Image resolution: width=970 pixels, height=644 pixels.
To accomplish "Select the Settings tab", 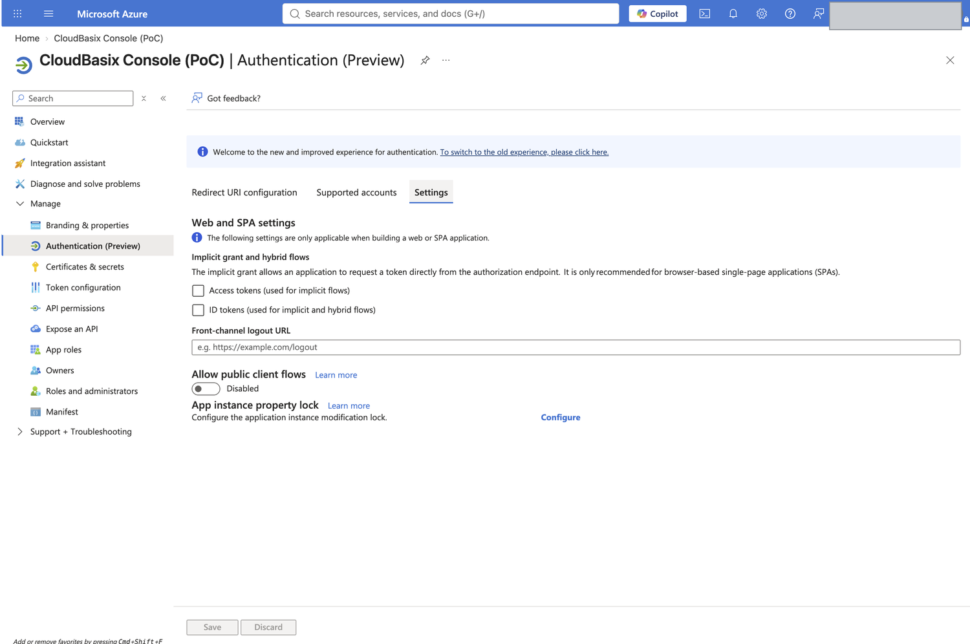I will click(431, 192).
